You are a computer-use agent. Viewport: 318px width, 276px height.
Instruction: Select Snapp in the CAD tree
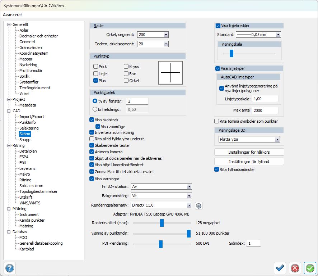25,140
